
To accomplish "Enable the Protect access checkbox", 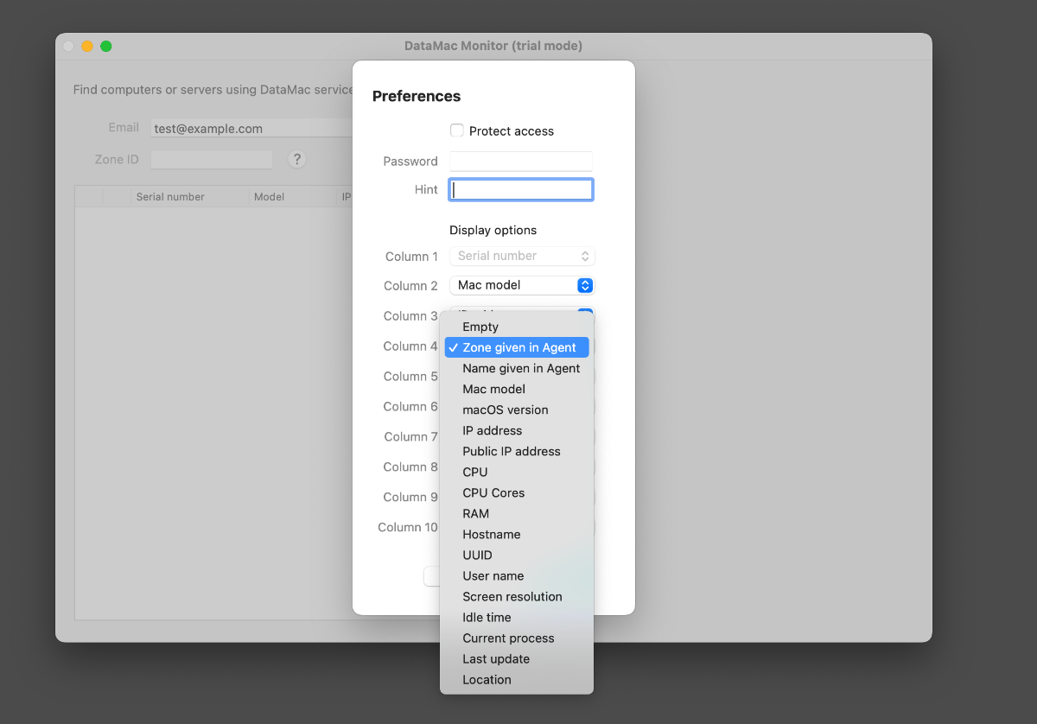I will tap(457, 130).
